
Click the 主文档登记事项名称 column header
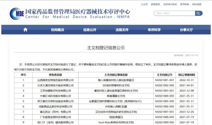tap(116, 75)
